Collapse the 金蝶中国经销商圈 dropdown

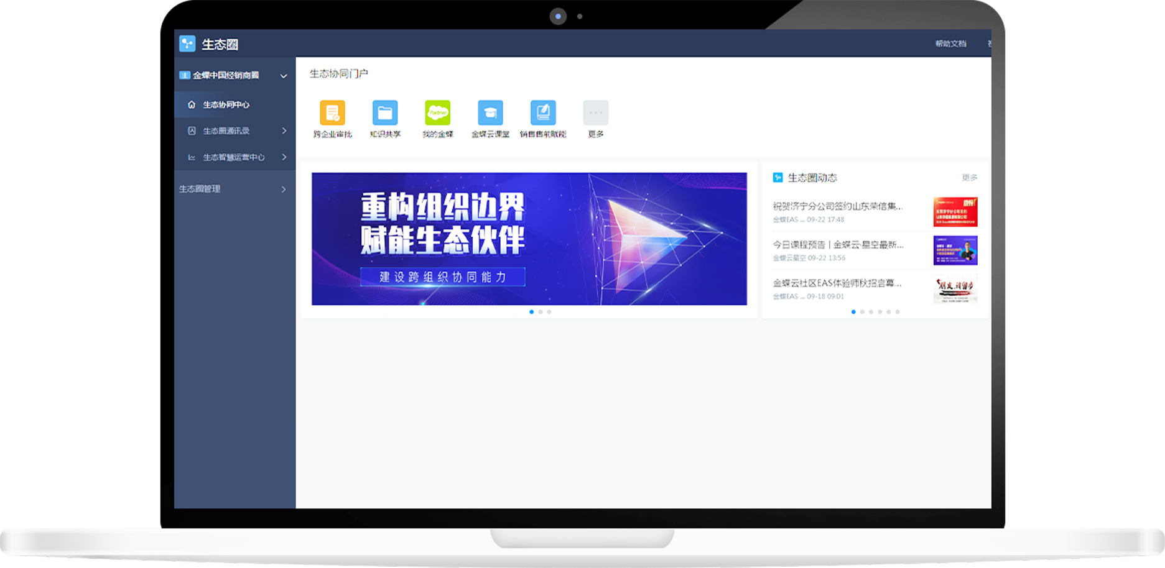[x=284, y=76]
